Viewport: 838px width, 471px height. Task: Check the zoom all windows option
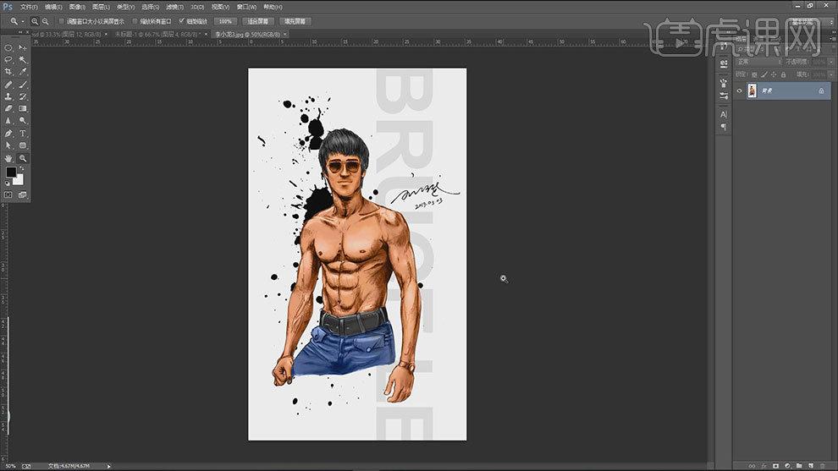point(135,20)
